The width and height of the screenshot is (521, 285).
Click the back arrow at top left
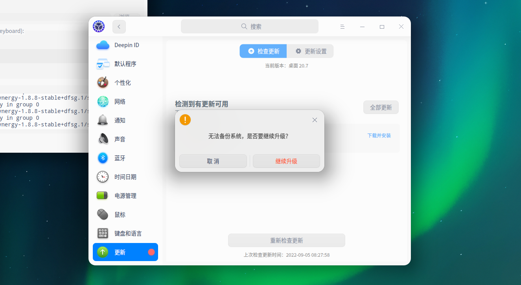(x=119, y=26)
